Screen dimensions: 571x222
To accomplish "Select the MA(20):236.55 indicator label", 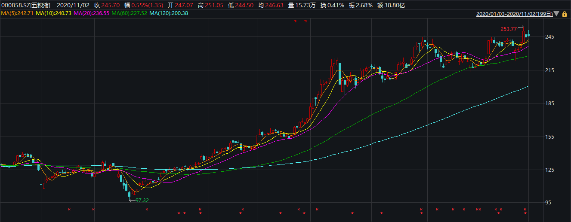I will pyautogui.click(x=91, y=13).
